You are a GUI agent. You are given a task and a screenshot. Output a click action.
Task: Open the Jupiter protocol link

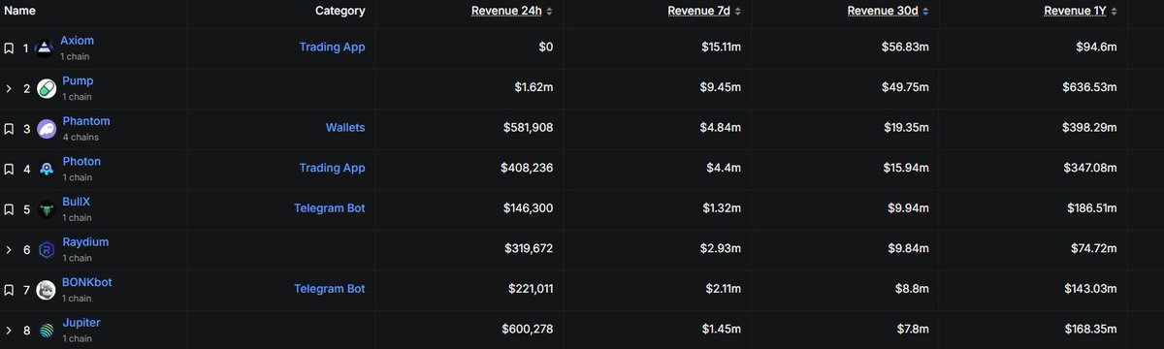point(81,323)
